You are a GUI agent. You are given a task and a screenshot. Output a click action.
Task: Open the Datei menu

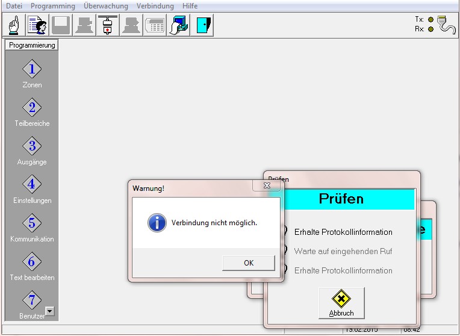pyautogui.click(x=14, y=6)
